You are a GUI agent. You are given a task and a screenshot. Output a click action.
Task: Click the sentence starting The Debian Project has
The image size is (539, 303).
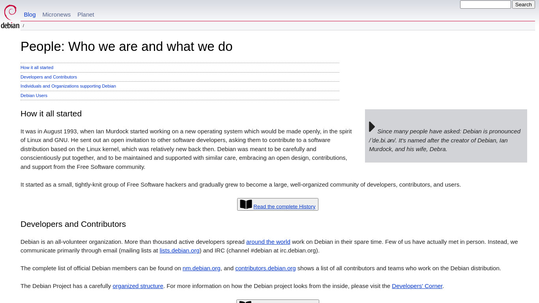[x=232, y=286]
